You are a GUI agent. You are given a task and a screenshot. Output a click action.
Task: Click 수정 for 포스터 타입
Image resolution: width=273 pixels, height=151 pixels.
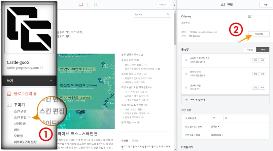(255, 88)
